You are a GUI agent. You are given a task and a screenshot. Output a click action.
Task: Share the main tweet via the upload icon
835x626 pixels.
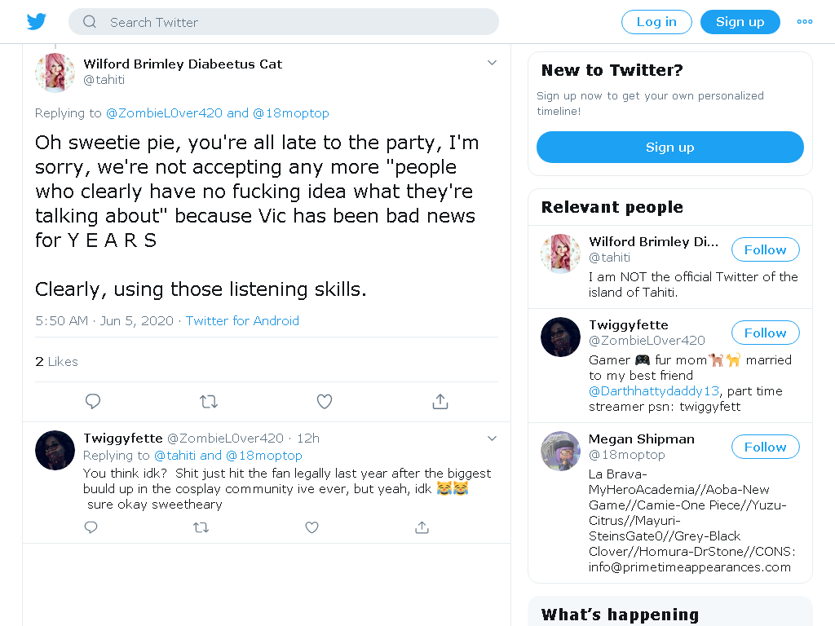point(440,401)
